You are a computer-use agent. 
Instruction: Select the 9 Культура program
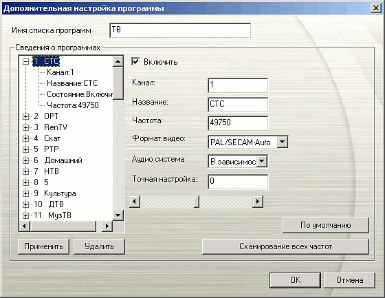(55, 193)
